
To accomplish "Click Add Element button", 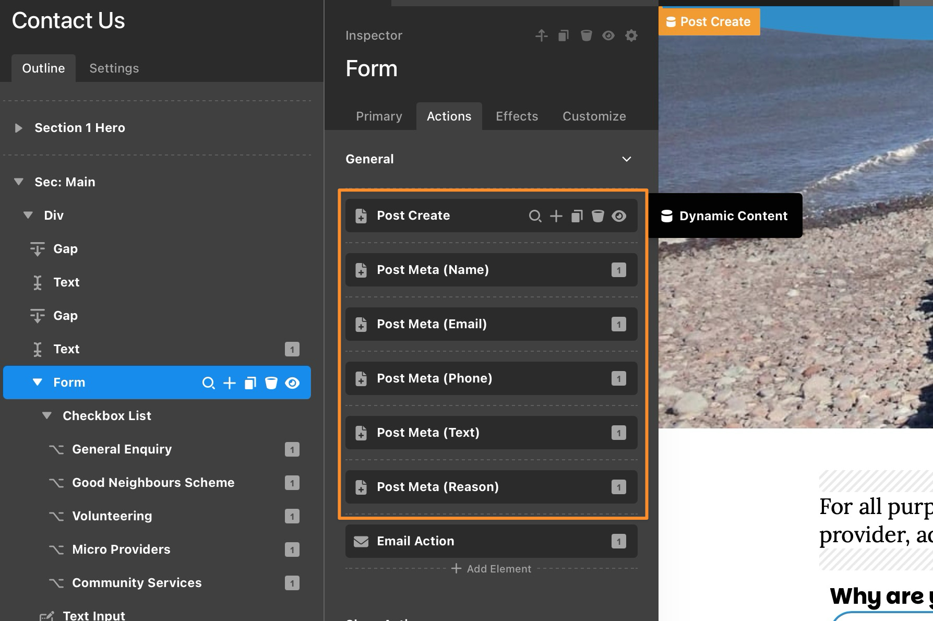I will pos(492,569).
